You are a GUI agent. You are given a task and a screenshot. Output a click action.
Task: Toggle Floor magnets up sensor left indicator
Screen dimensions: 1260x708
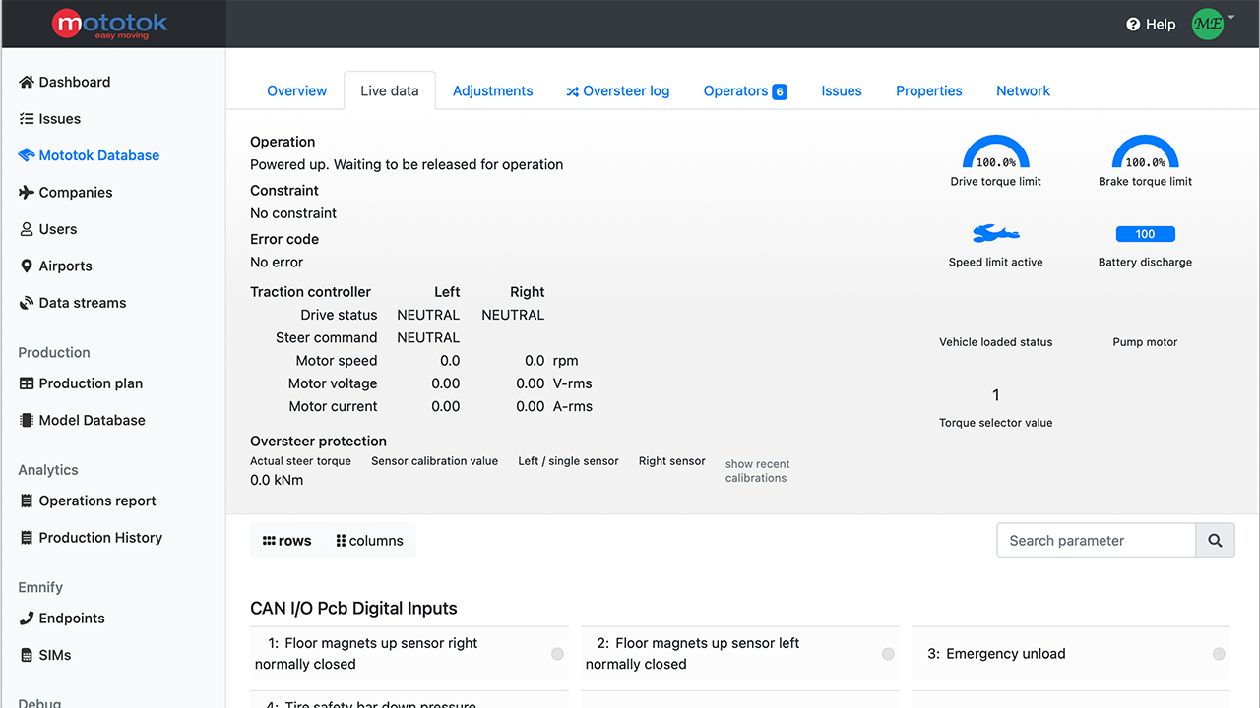coord(888,654)
